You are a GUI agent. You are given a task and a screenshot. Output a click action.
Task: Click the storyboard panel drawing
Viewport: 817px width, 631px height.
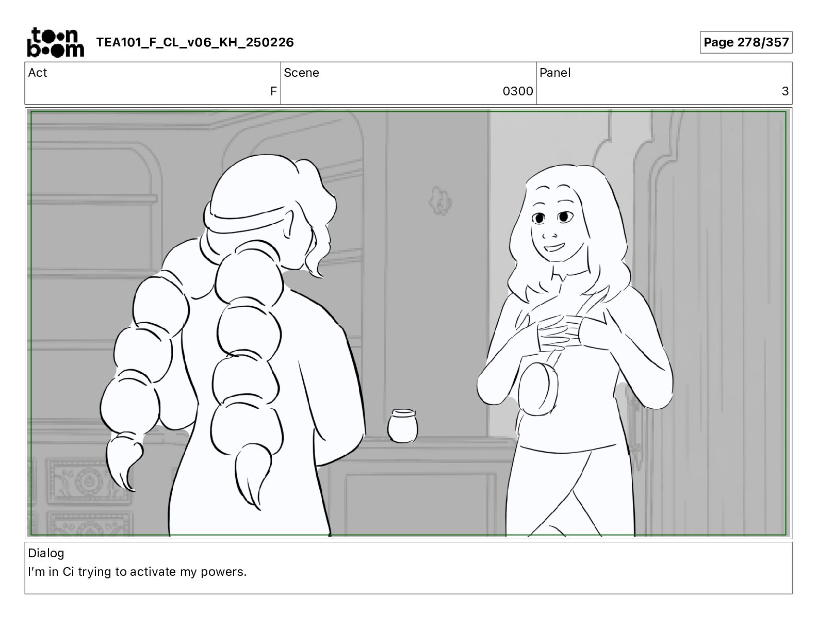(x=408, y=323)
